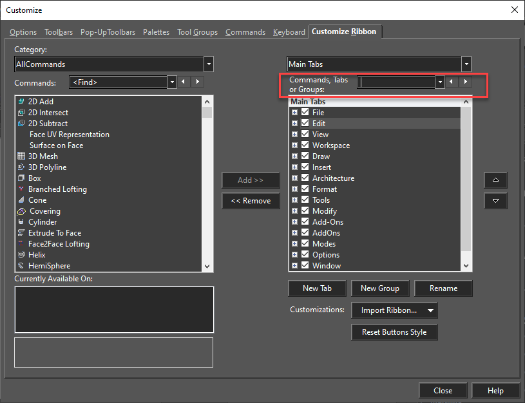The height and width of the screenshot is (403, 525).
Task: Toggle the Architecture tab checkbox
Action: [x=305, y=178]
